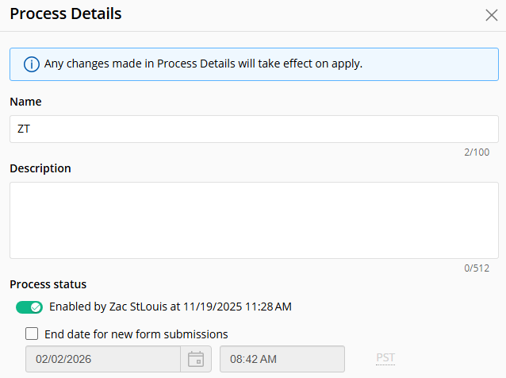The height and width of the screenshot is (378, 506).
Task: Close the Process Details panel
Action: pyautogui.click(x=491, y=14)
